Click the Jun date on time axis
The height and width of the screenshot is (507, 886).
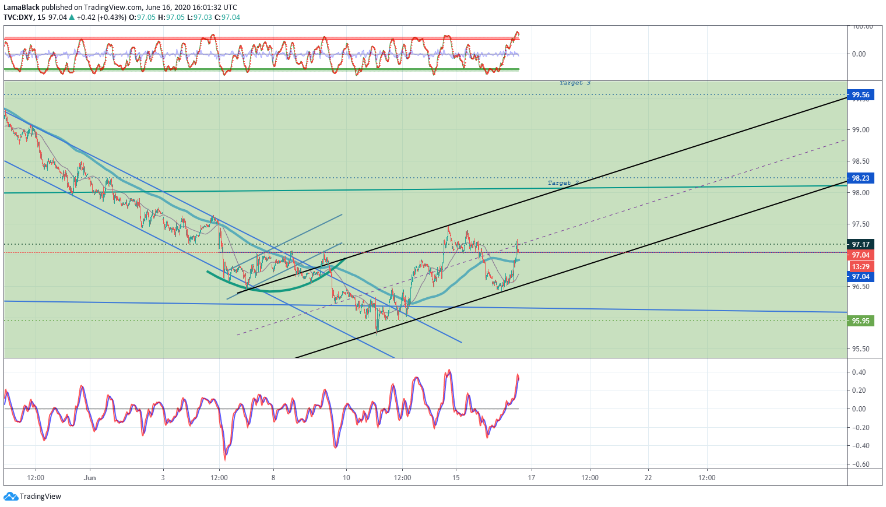[90, 478]
